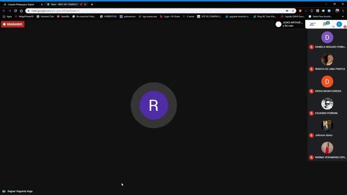Open the Hotmart Club bookmark
Screen dimensions: 347x195
[x=46, y=16]
